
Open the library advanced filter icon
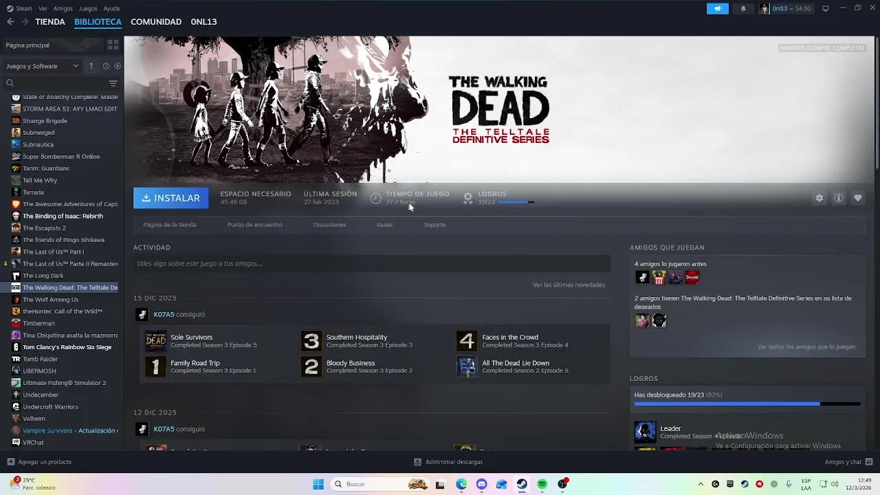pyautogui.click(x=113, y=83)
